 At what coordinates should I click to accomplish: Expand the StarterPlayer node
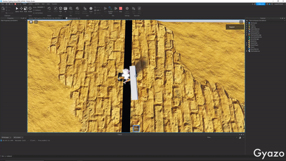pos(247,45)
